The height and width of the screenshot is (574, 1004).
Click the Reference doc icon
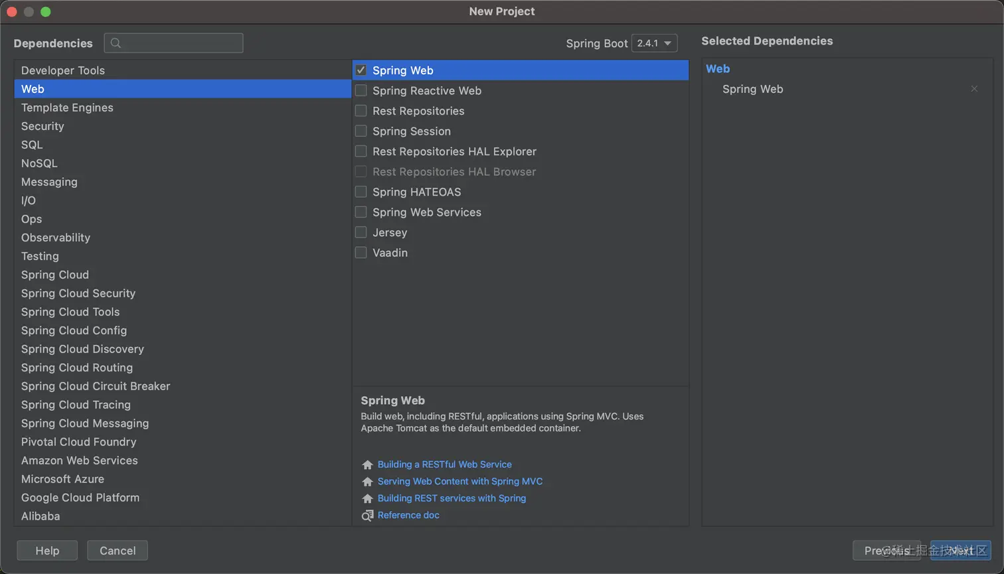coord(367,516)
